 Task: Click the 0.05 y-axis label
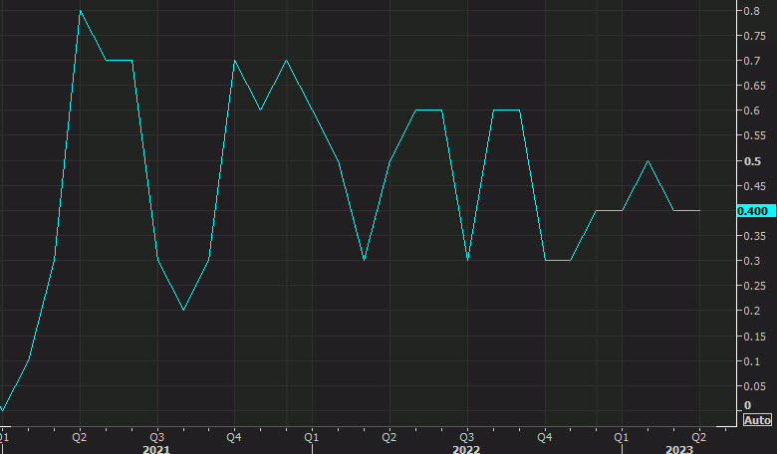[x=754, y=386]
